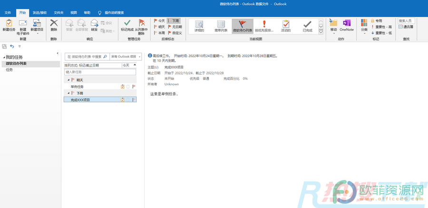Viewport: 428px width, 208px height.
Task: Collapse the 明天 task group
Action: click(68, 80)
